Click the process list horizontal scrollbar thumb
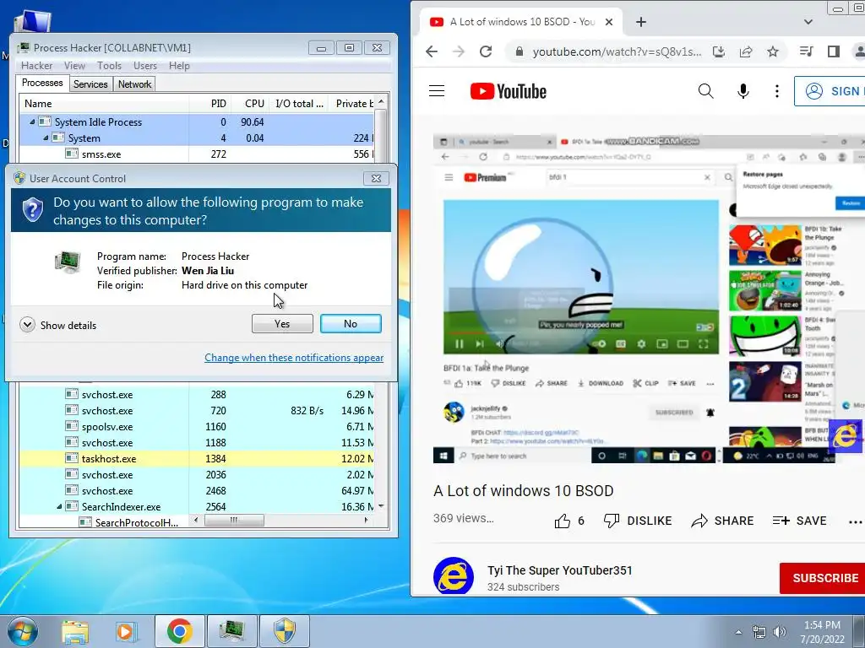The image size is (865, 648). (234, 520)
